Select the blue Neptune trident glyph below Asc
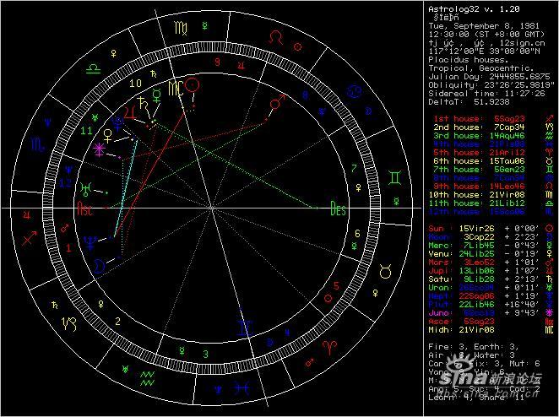This screenshot has height=417, width=559. pos(90,243)
